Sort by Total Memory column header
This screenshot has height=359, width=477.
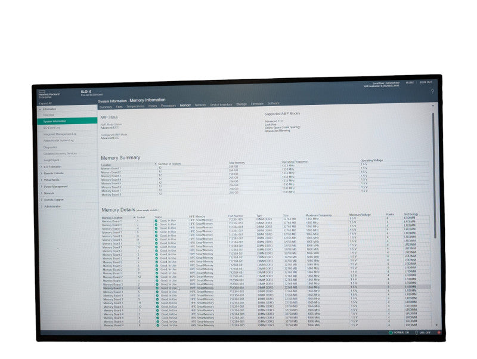pos(237,163)
